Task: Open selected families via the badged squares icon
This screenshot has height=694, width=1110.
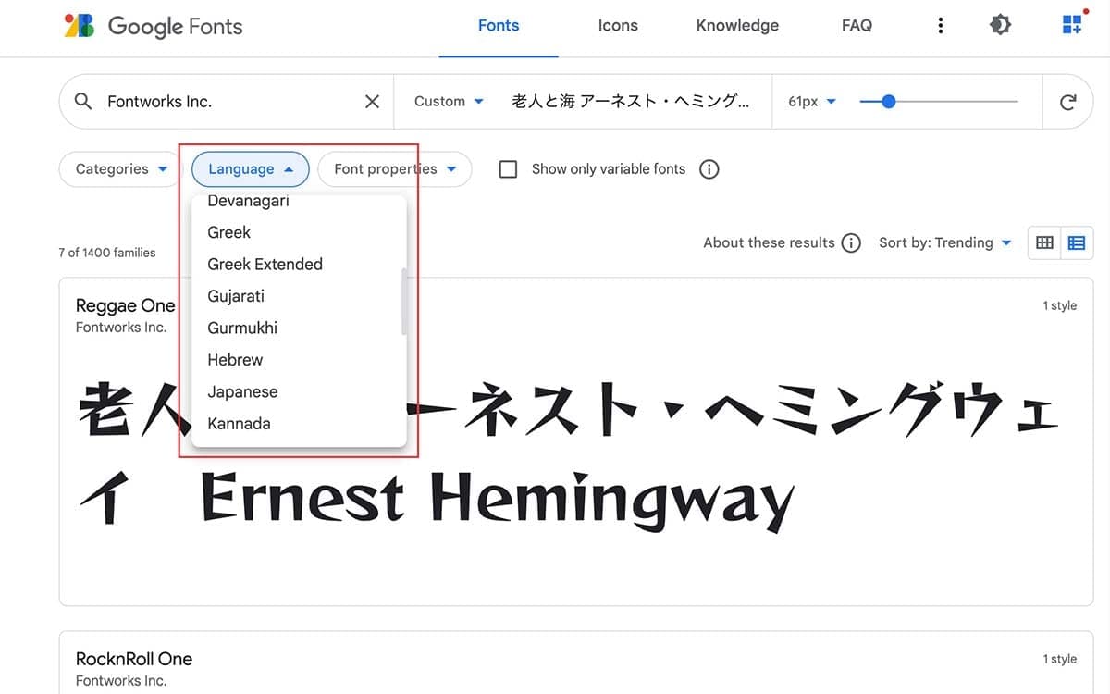Action: click(x=1071, y=23)
